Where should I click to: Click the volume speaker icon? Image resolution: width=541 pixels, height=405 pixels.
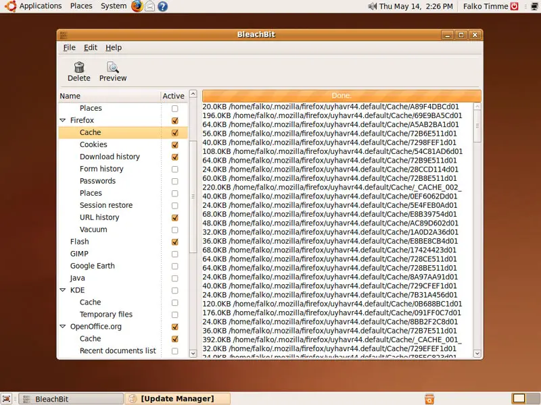click(372, 6)
